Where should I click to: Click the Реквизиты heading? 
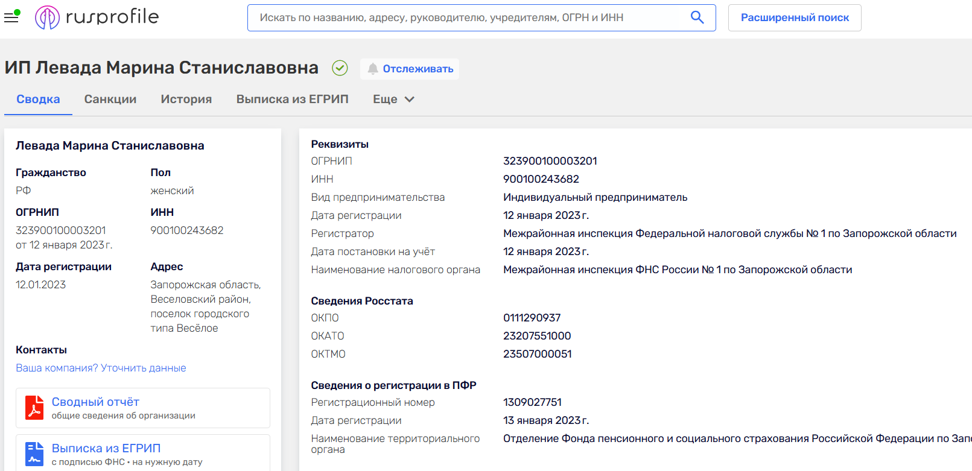point(340,144)
